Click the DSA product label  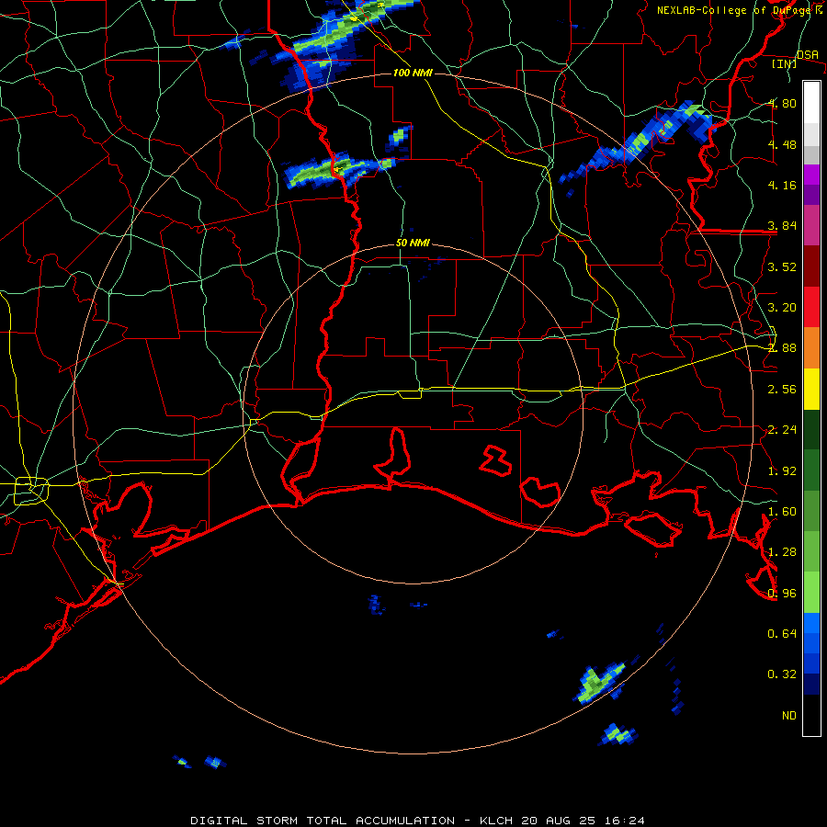[x=807, y=55]
